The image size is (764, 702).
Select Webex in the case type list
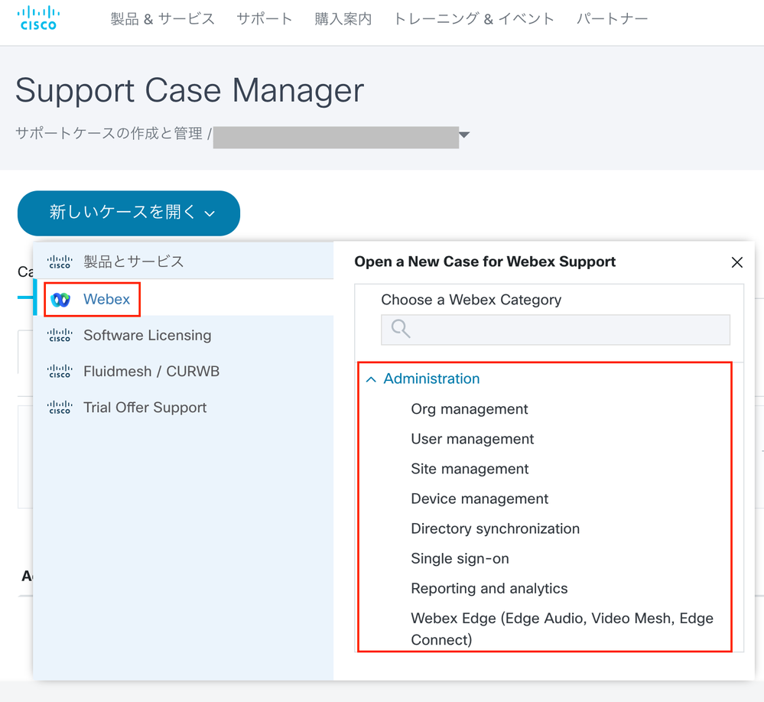pos(184,297)
